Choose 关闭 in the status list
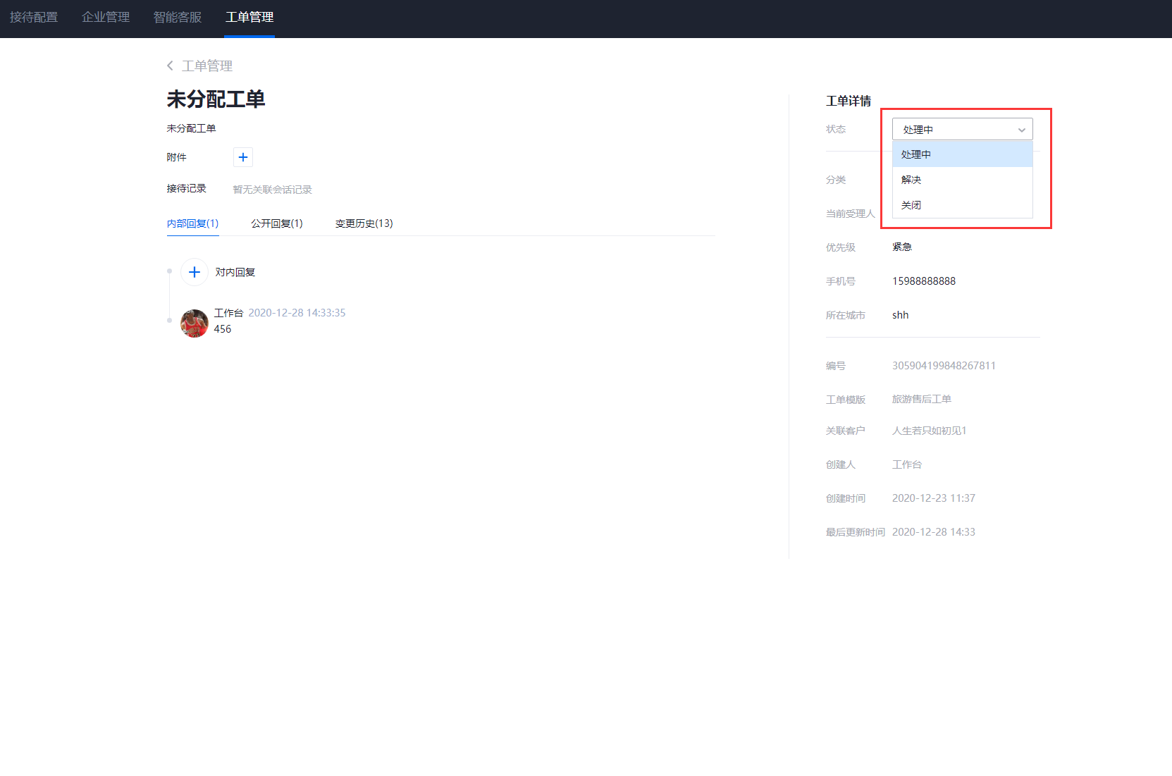This screenshot has width=1172, height=776. pos(962,205)
